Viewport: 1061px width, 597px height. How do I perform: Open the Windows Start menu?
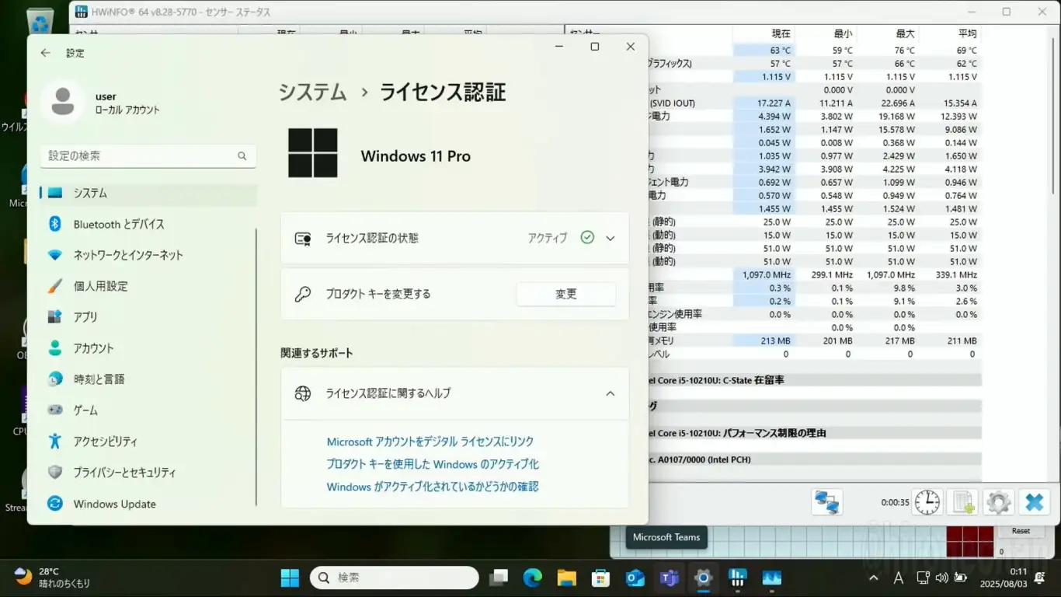(290, 578)
